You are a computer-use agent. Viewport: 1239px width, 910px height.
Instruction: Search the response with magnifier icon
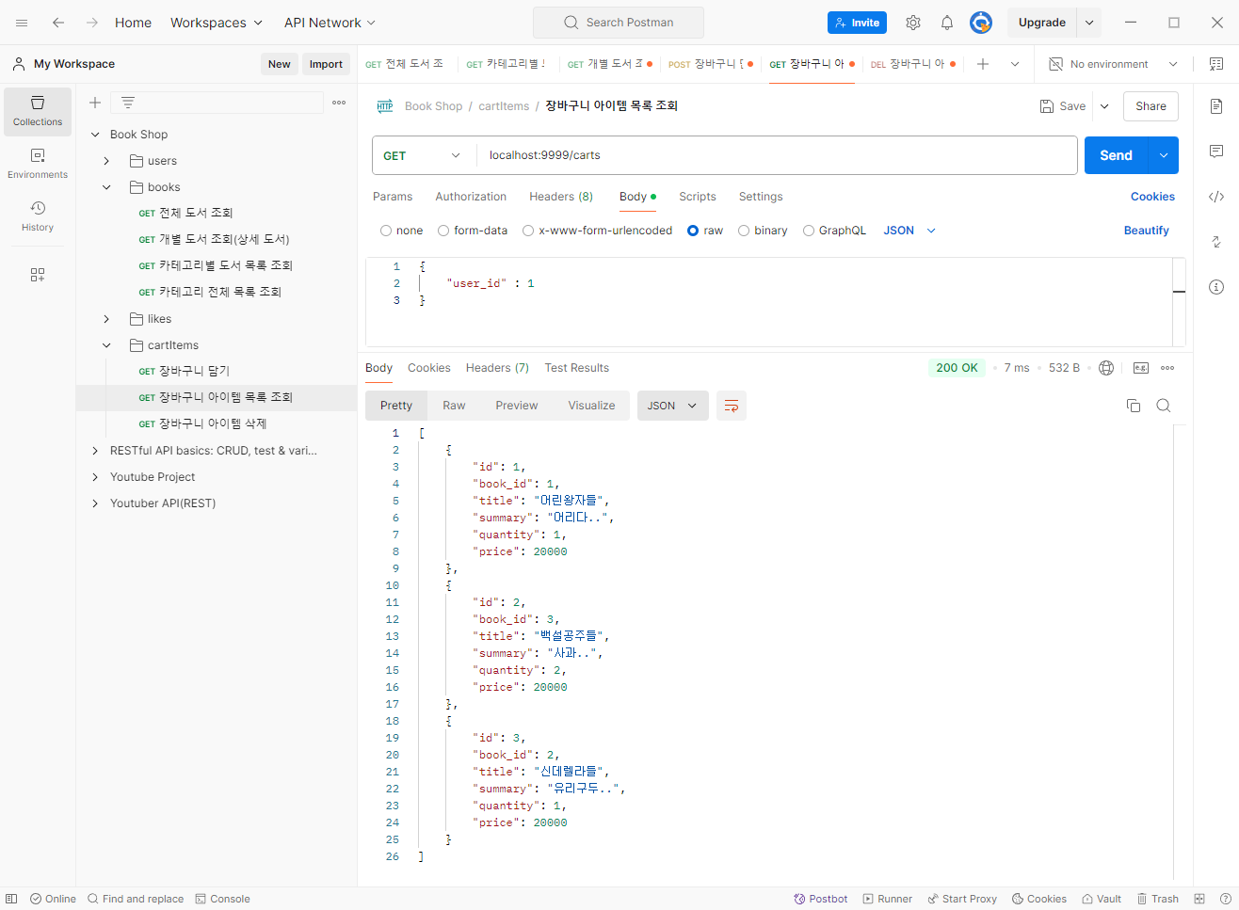(1164, 406)
